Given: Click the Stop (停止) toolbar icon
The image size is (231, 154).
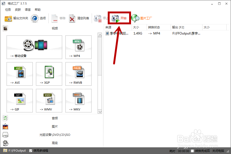Looking at the screenshot, I should tap(98, 18).
